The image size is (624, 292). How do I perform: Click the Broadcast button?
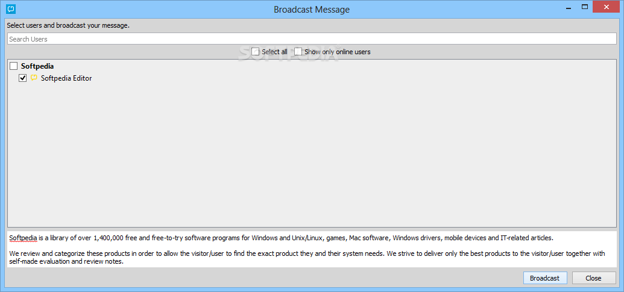(x=545, y=278)
